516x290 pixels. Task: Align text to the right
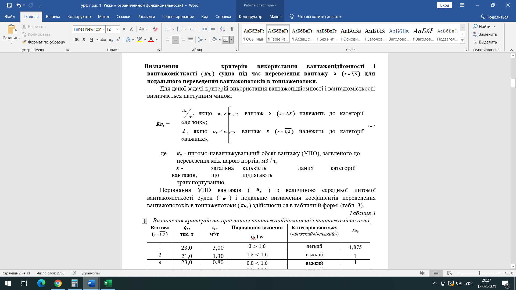[x=183, y=40]
